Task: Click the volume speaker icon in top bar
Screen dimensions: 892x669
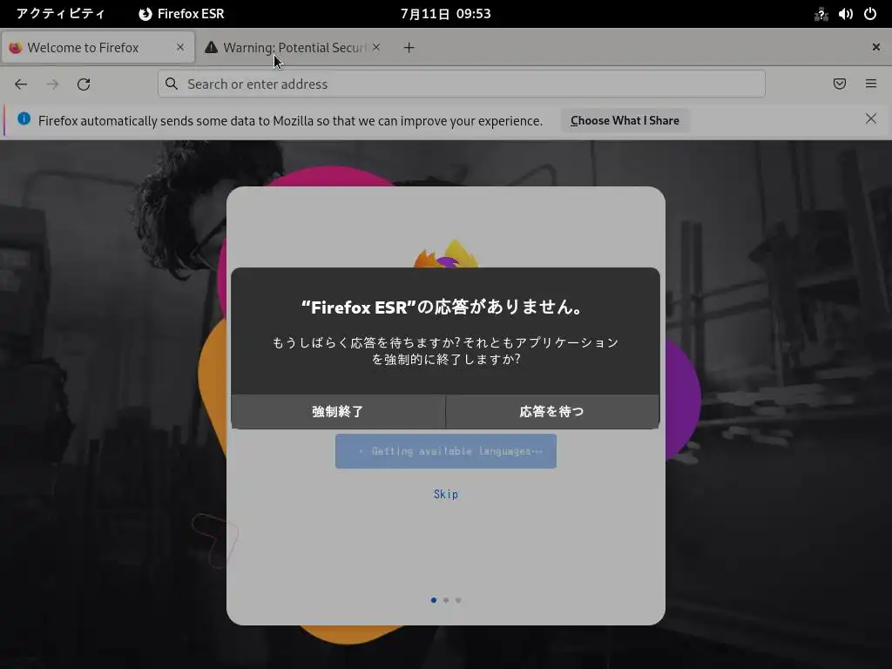Action: point(845,14)
